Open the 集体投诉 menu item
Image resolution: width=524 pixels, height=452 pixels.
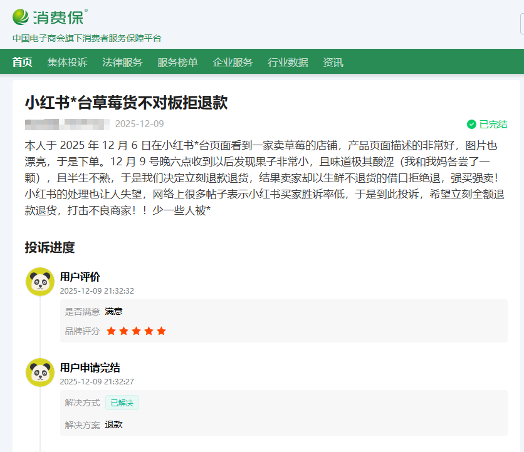[x=67, y=62]
